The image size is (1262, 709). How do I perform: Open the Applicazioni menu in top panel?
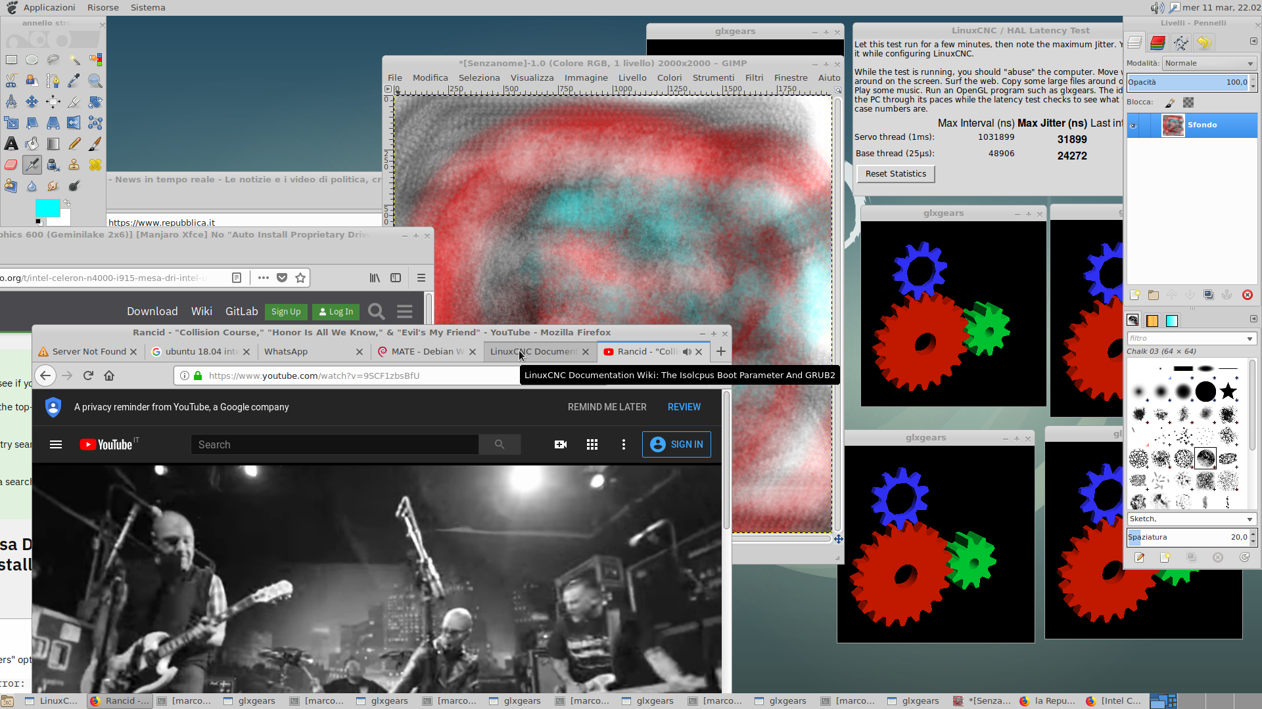49,8
